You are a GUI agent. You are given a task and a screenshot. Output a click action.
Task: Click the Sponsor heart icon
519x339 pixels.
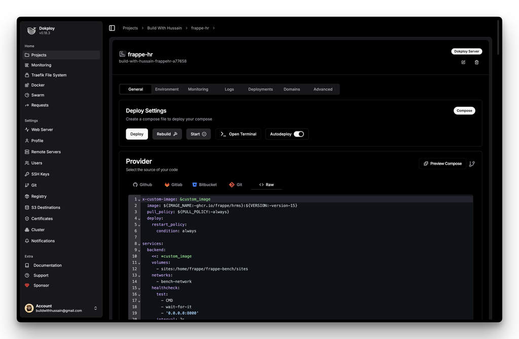pos(27,285)
